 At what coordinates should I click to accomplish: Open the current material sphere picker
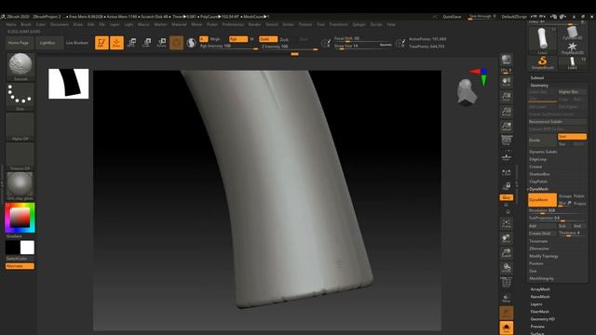20,186
